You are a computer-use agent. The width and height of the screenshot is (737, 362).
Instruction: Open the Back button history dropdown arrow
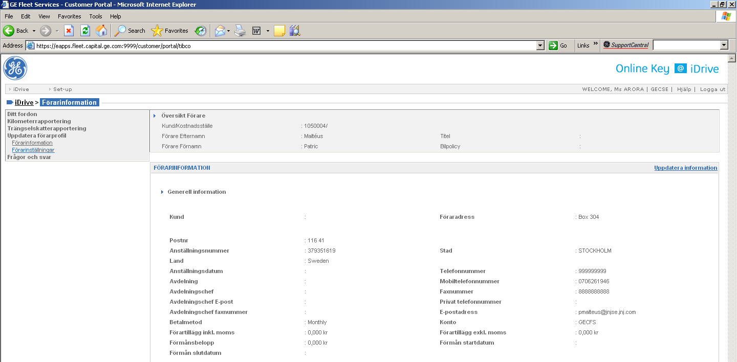click(x=34, y=31)
